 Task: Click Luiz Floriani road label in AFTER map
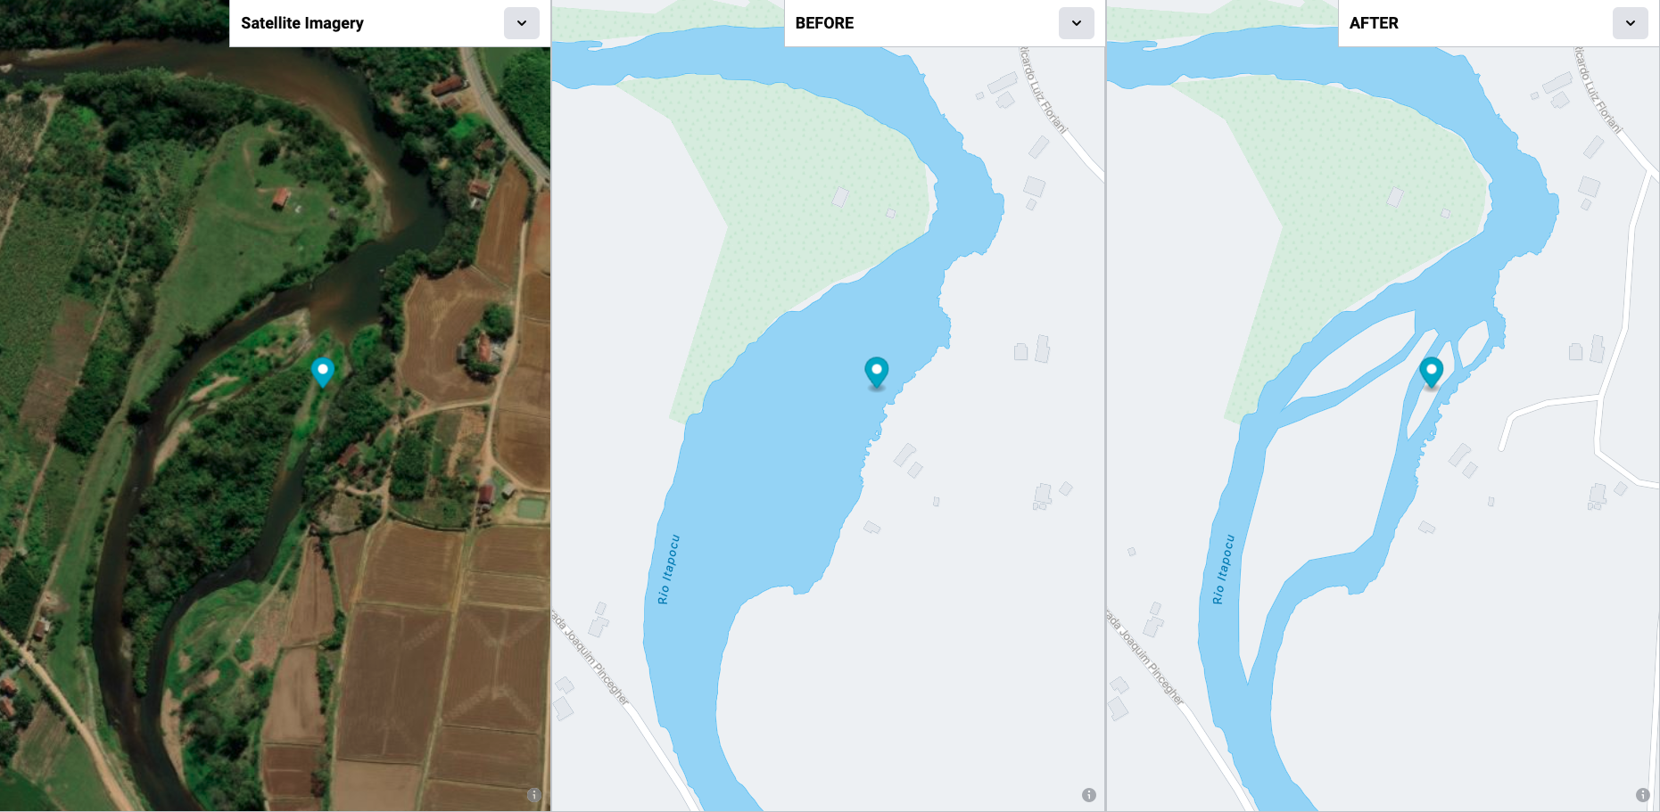click(1597, 90)
